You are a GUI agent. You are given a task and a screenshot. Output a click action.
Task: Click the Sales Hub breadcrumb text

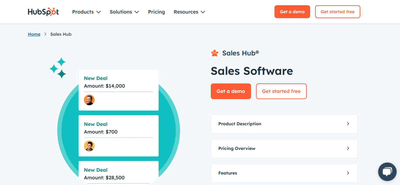61,34
